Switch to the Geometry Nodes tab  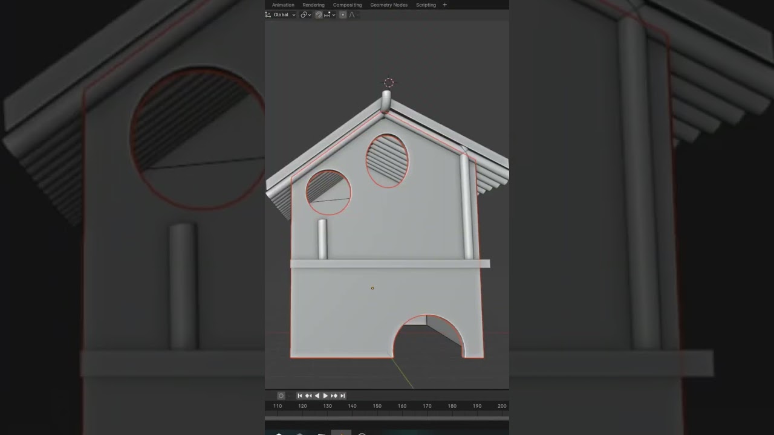[x=389, y=5]
